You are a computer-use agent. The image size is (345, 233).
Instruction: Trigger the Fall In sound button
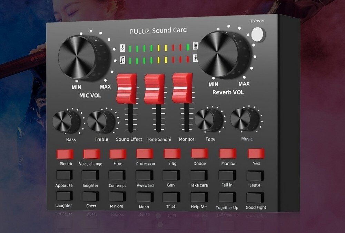(x=227, y=175)
